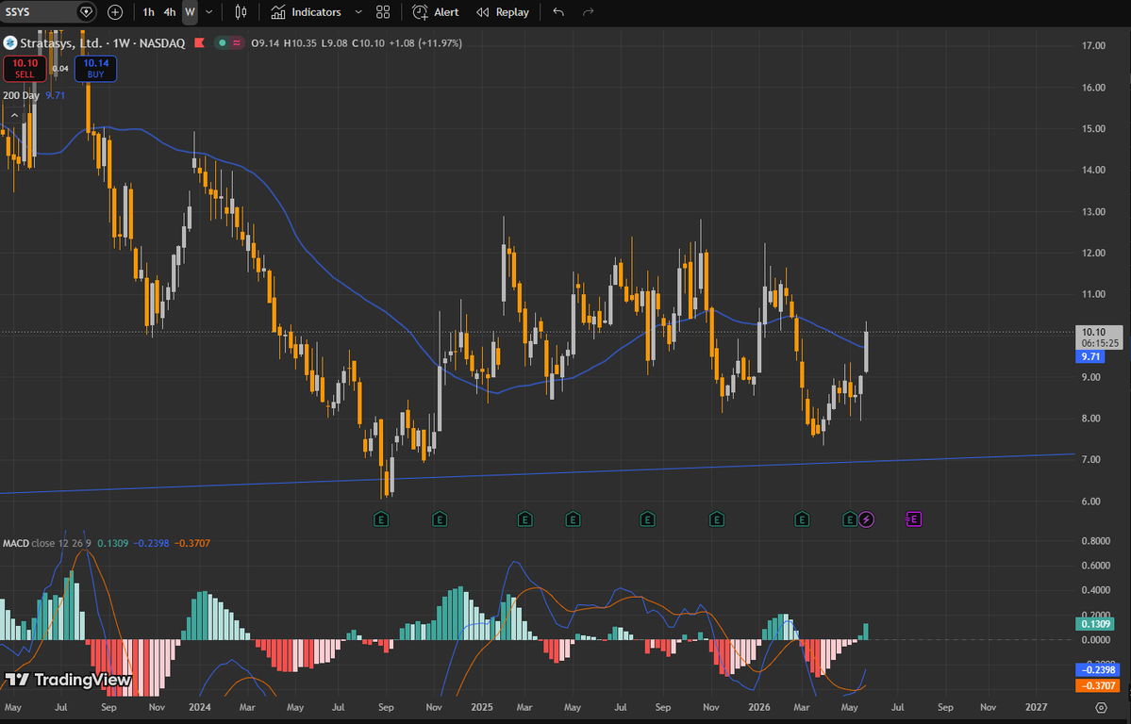The height and width of the screenshot is (724, 1131).
Task: Toggle the green market status dot
Action: pyautogui.click(x=223, y=43)
